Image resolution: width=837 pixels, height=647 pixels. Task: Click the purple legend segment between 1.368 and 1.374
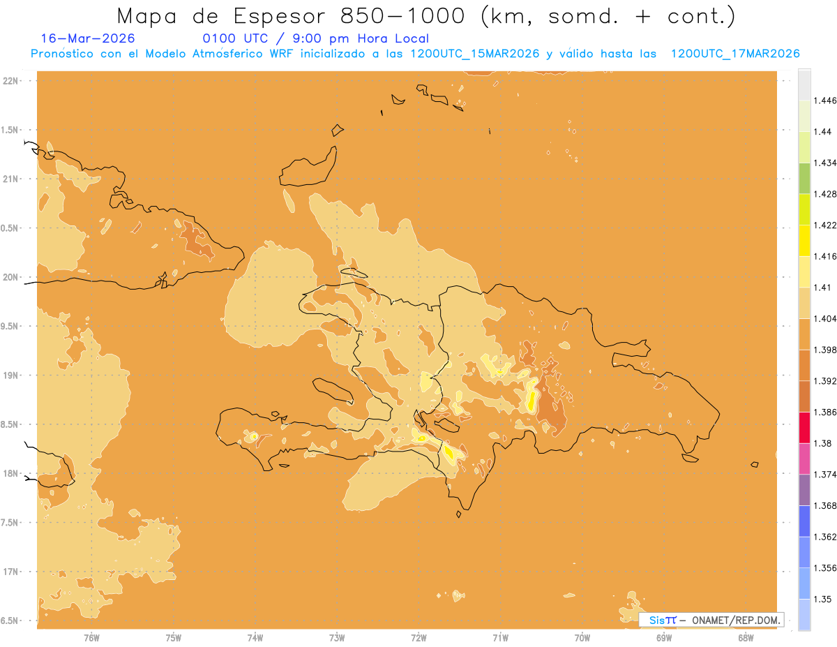tap(804, 490)
